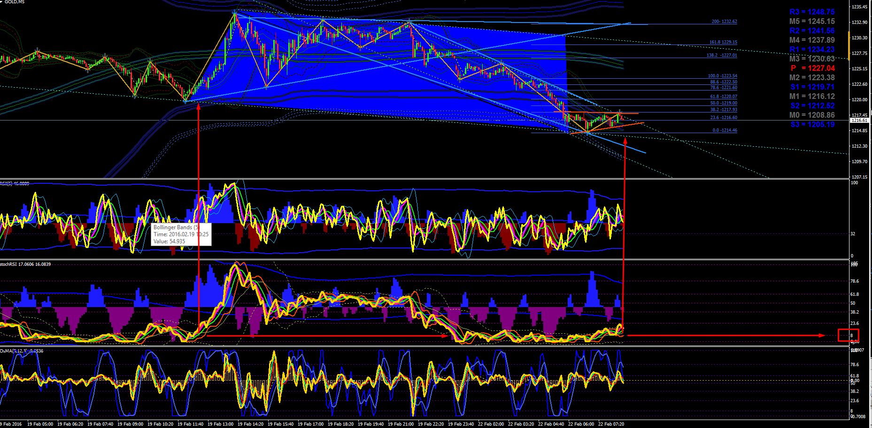Select the 19 Feb 11:40 time label

[190, 424]
